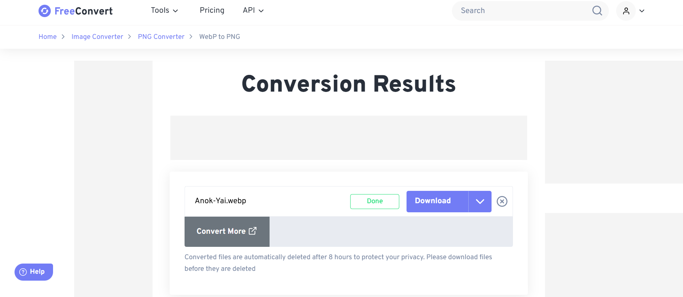Open the Tools dropdown menu

click(x=164, y=11)
